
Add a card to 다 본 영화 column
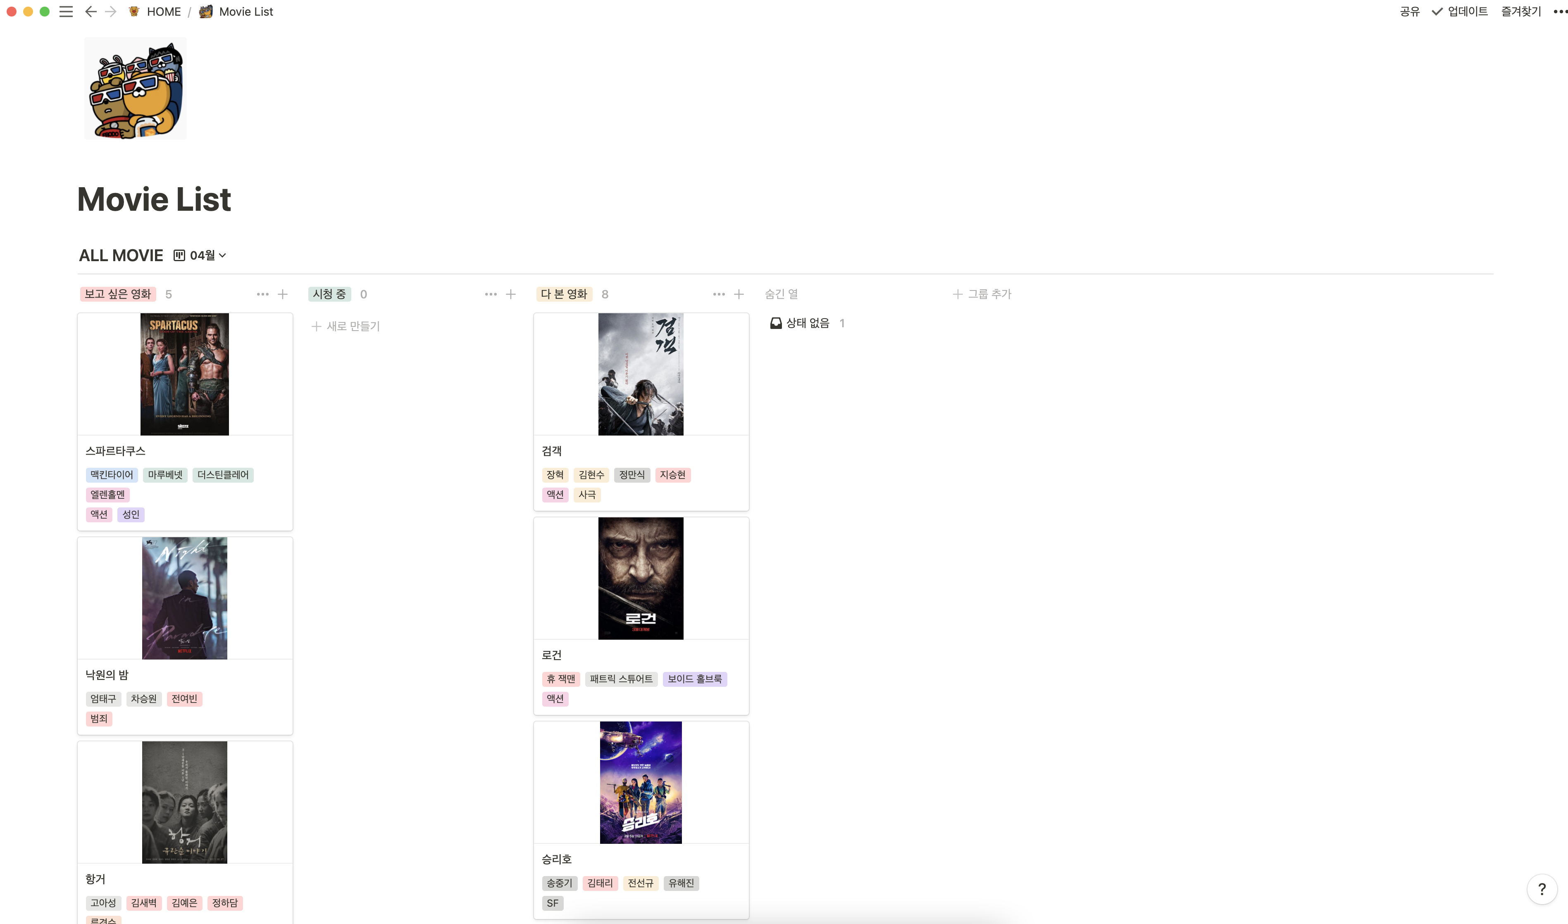[739, 294]
